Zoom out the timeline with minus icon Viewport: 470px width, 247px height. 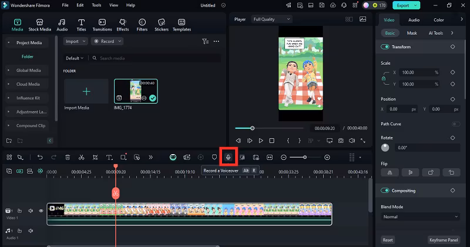pos(284,157)
